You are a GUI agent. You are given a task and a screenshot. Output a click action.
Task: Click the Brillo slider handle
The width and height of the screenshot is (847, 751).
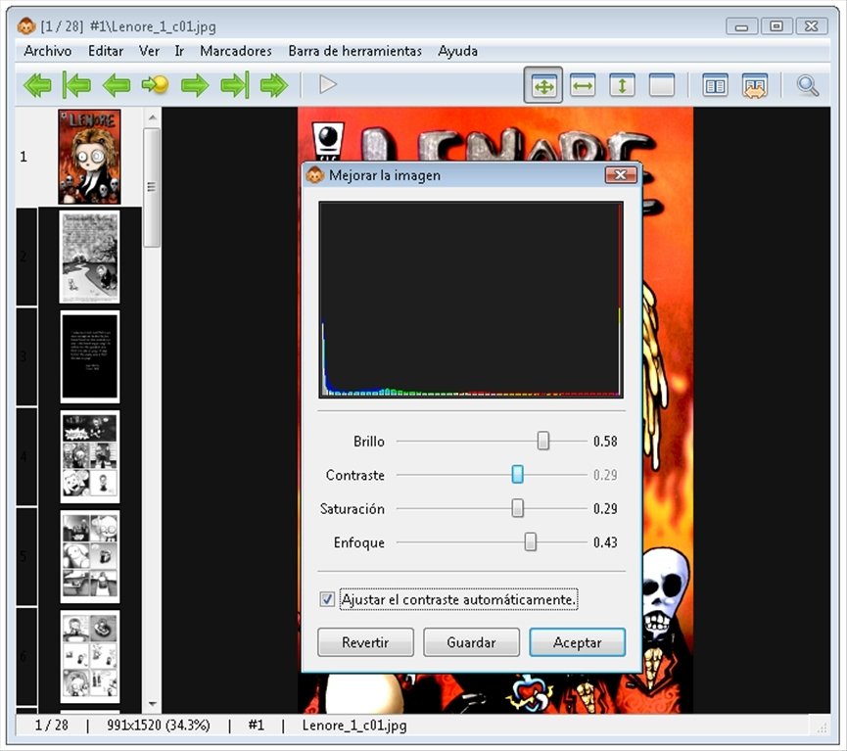tap(542, 441)
